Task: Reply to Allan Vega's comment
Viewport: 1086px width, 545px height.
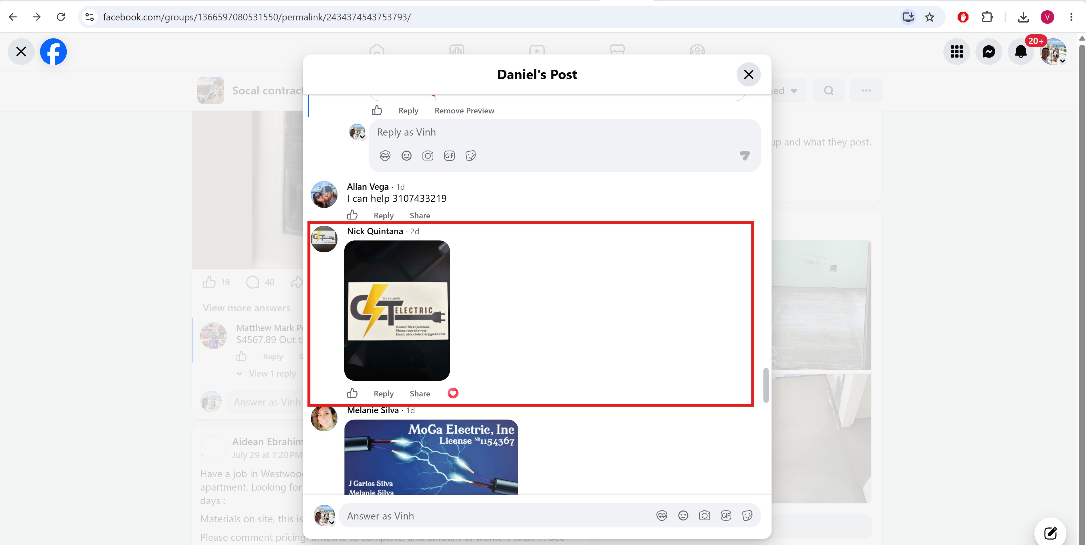Action: (383, 216)
